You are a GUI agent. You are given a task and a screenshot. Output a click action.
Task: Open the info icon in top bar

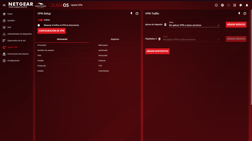click(x=216, y=5)
